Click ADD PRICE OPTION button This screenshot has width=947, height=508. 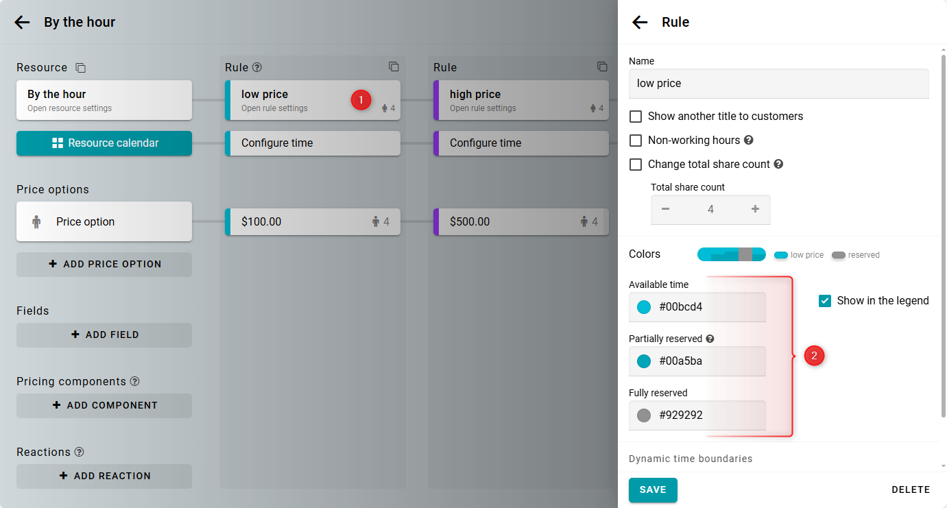(104, 264)
